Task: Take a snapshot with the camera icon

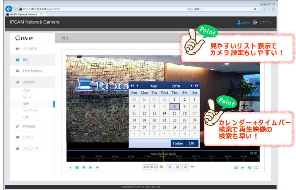Action: [x=236, y=167]
